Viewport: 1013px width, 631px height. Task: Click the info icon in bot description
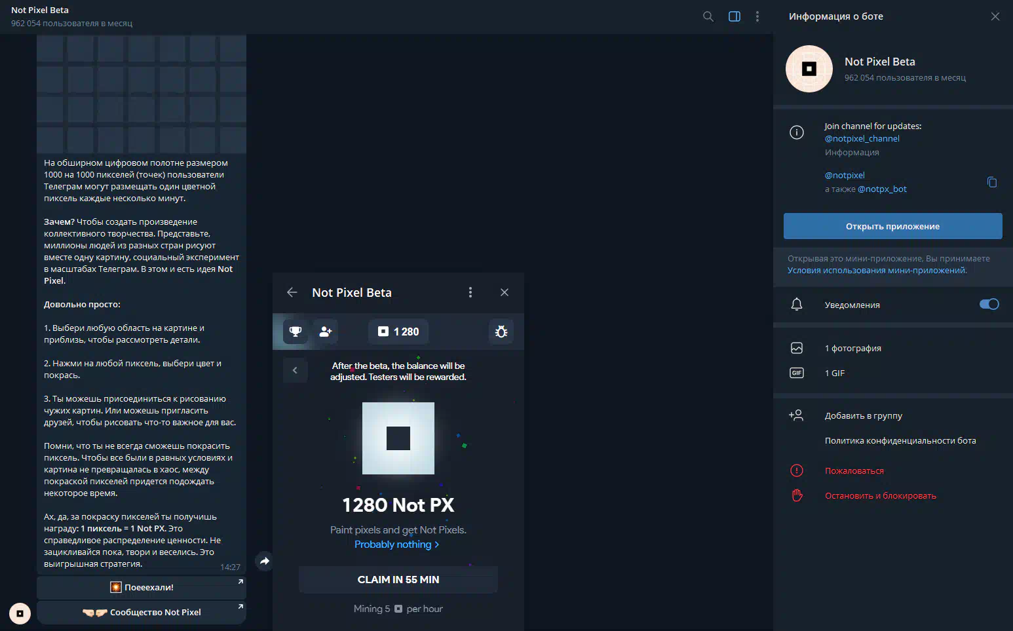(x=797, y=132)
